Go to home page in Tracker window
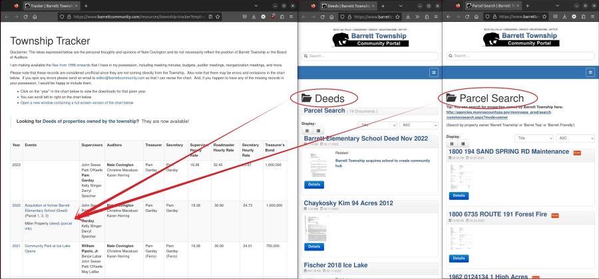Image resolution: width=599 pixels, height=279 pixels. (x=35, y=17)
